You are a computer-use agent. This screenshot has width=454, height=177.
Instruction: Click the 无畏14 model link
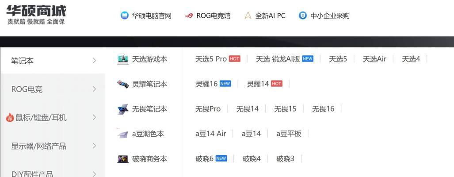pyautogui.click(x=247, y=109)
